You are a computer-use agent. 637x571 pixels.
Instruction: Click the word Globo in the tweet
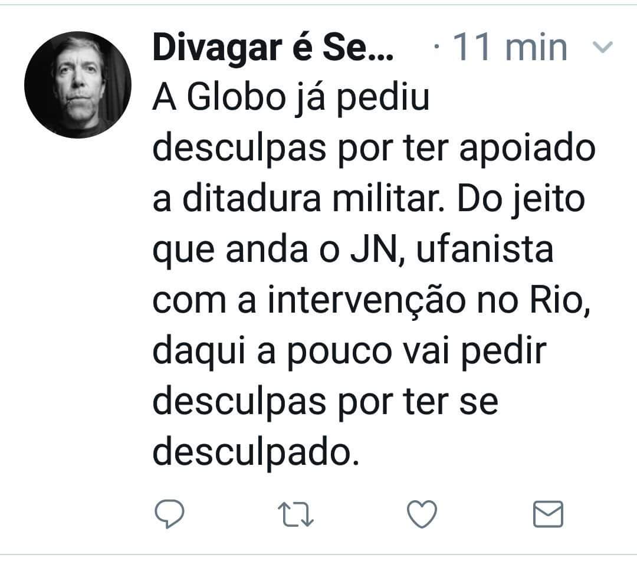coord(236,98)
